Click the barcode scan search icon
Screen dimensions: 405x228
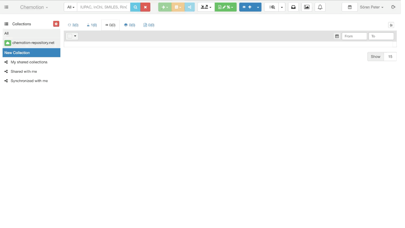click(272, 7)
